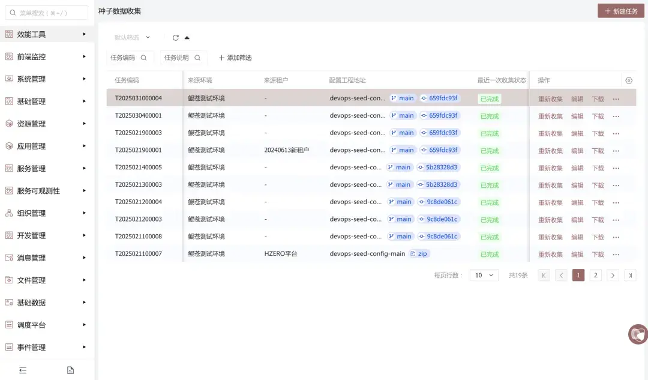Viewport: 648px width, 380px height.
Task: Open the floating assistant icon at right edge
Action: pyautogui.click(x=638, y=334)
